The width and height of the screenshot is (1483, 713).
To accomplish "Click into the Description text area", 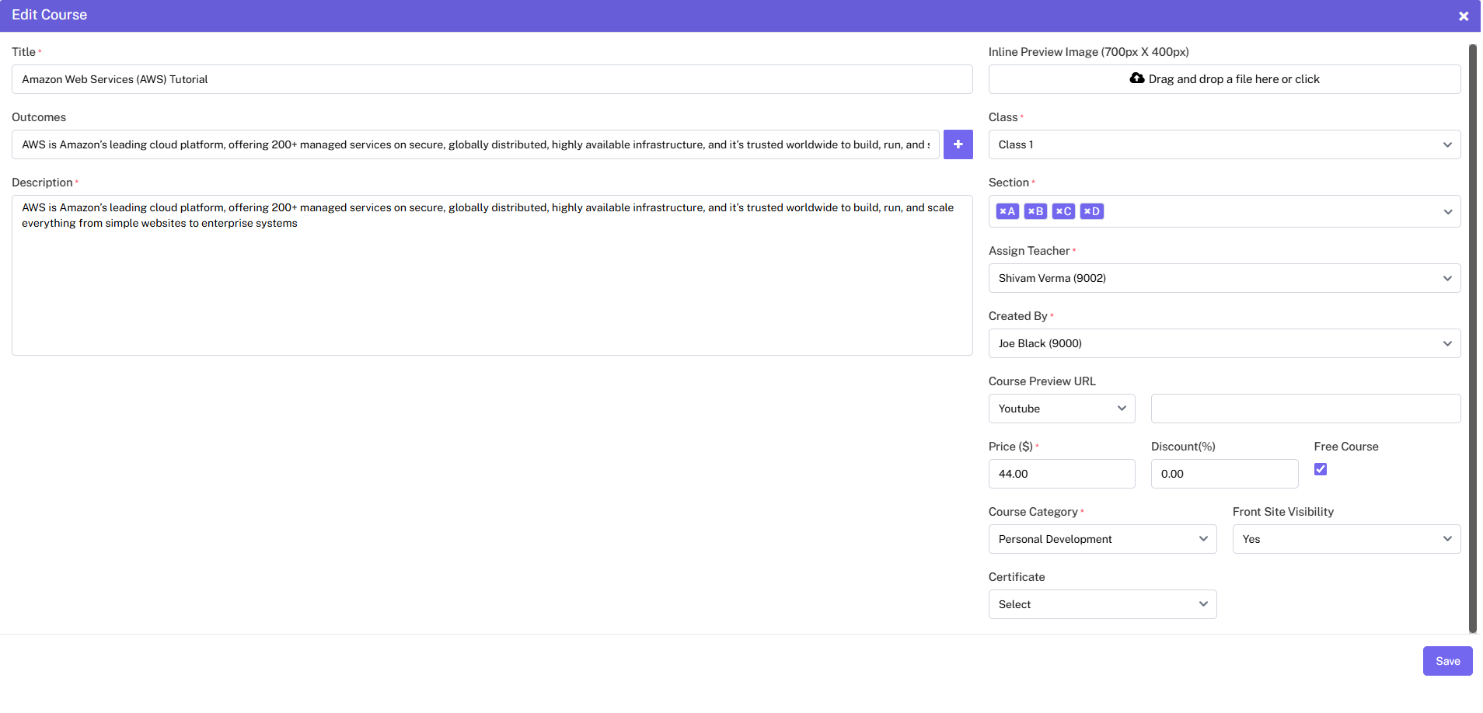I will (491, 287).
